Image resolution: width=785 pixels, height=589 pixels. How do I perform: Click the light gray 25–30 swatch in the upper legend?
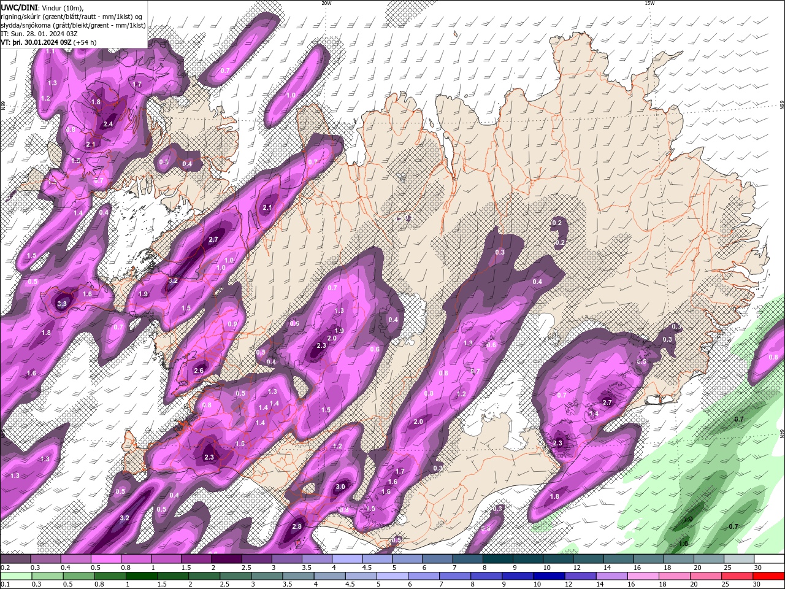click(739, 559)
